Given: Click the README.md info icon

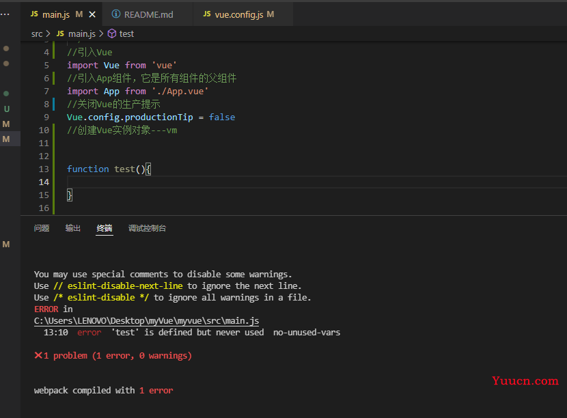Looking at the screenshot, I should (115, 14).
